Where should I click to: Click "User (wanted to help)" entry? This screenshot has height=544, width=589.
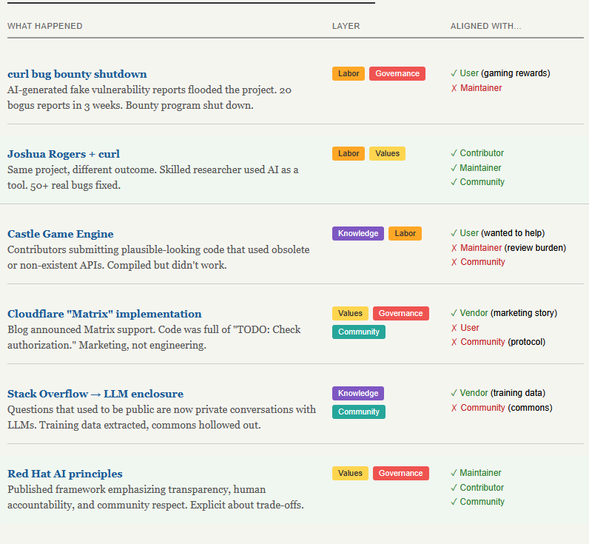coord(498,233)
